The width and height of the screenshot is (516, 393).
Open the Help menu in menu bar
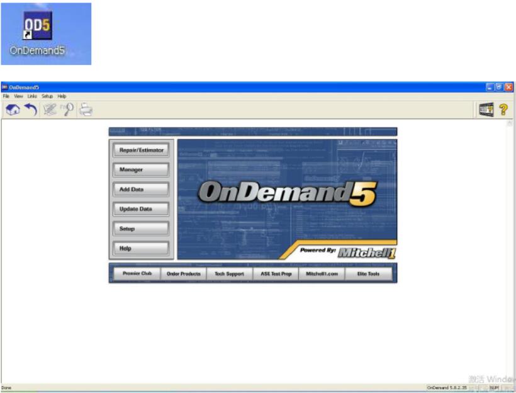[62, 96]
